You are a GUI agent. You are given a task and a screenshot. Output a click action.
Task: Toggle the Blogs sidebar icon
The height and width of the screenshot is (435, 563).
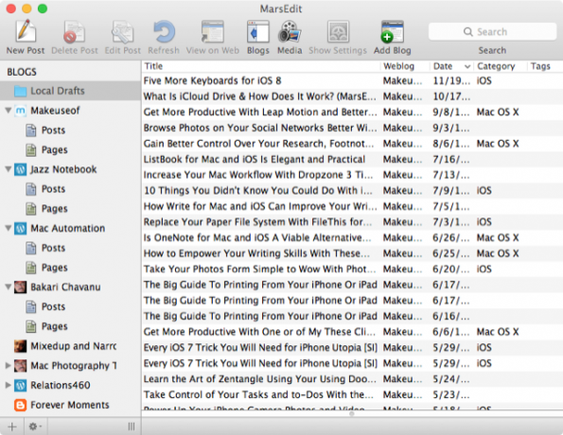(x=257, y=31)
